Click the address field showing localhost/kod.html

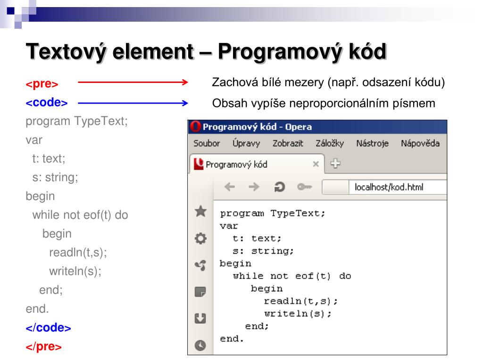[398, 187]
